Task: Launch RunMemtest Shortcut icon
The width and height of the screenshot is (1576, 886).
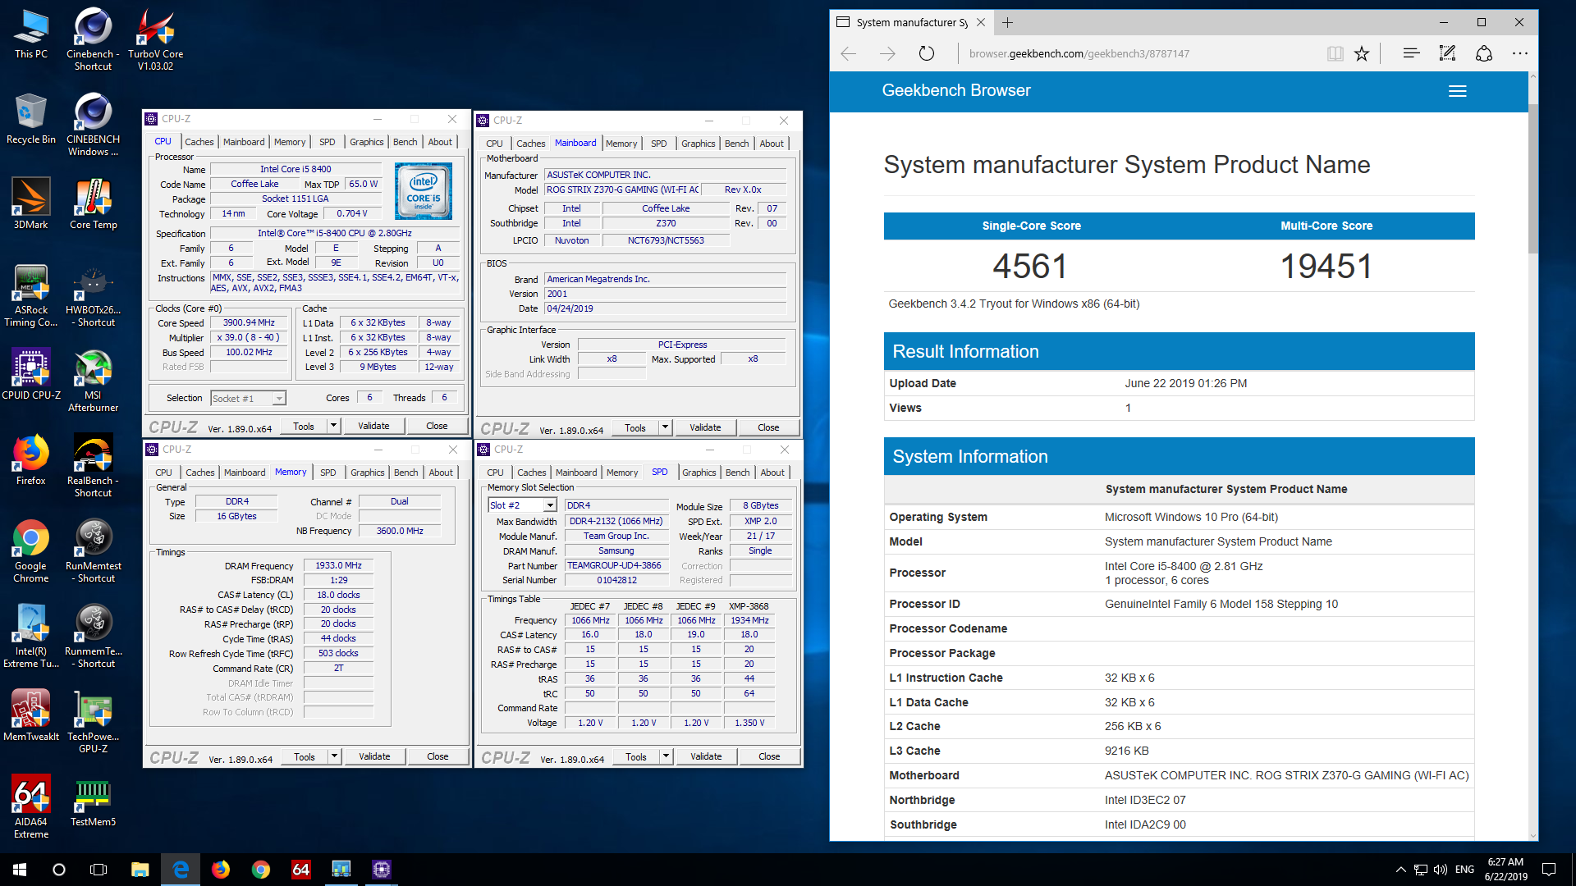Action: [x=93, y=551]
